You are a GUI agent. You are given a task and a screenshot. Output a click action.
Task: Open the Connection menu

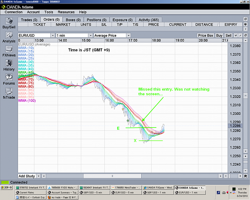click(14, 12)
